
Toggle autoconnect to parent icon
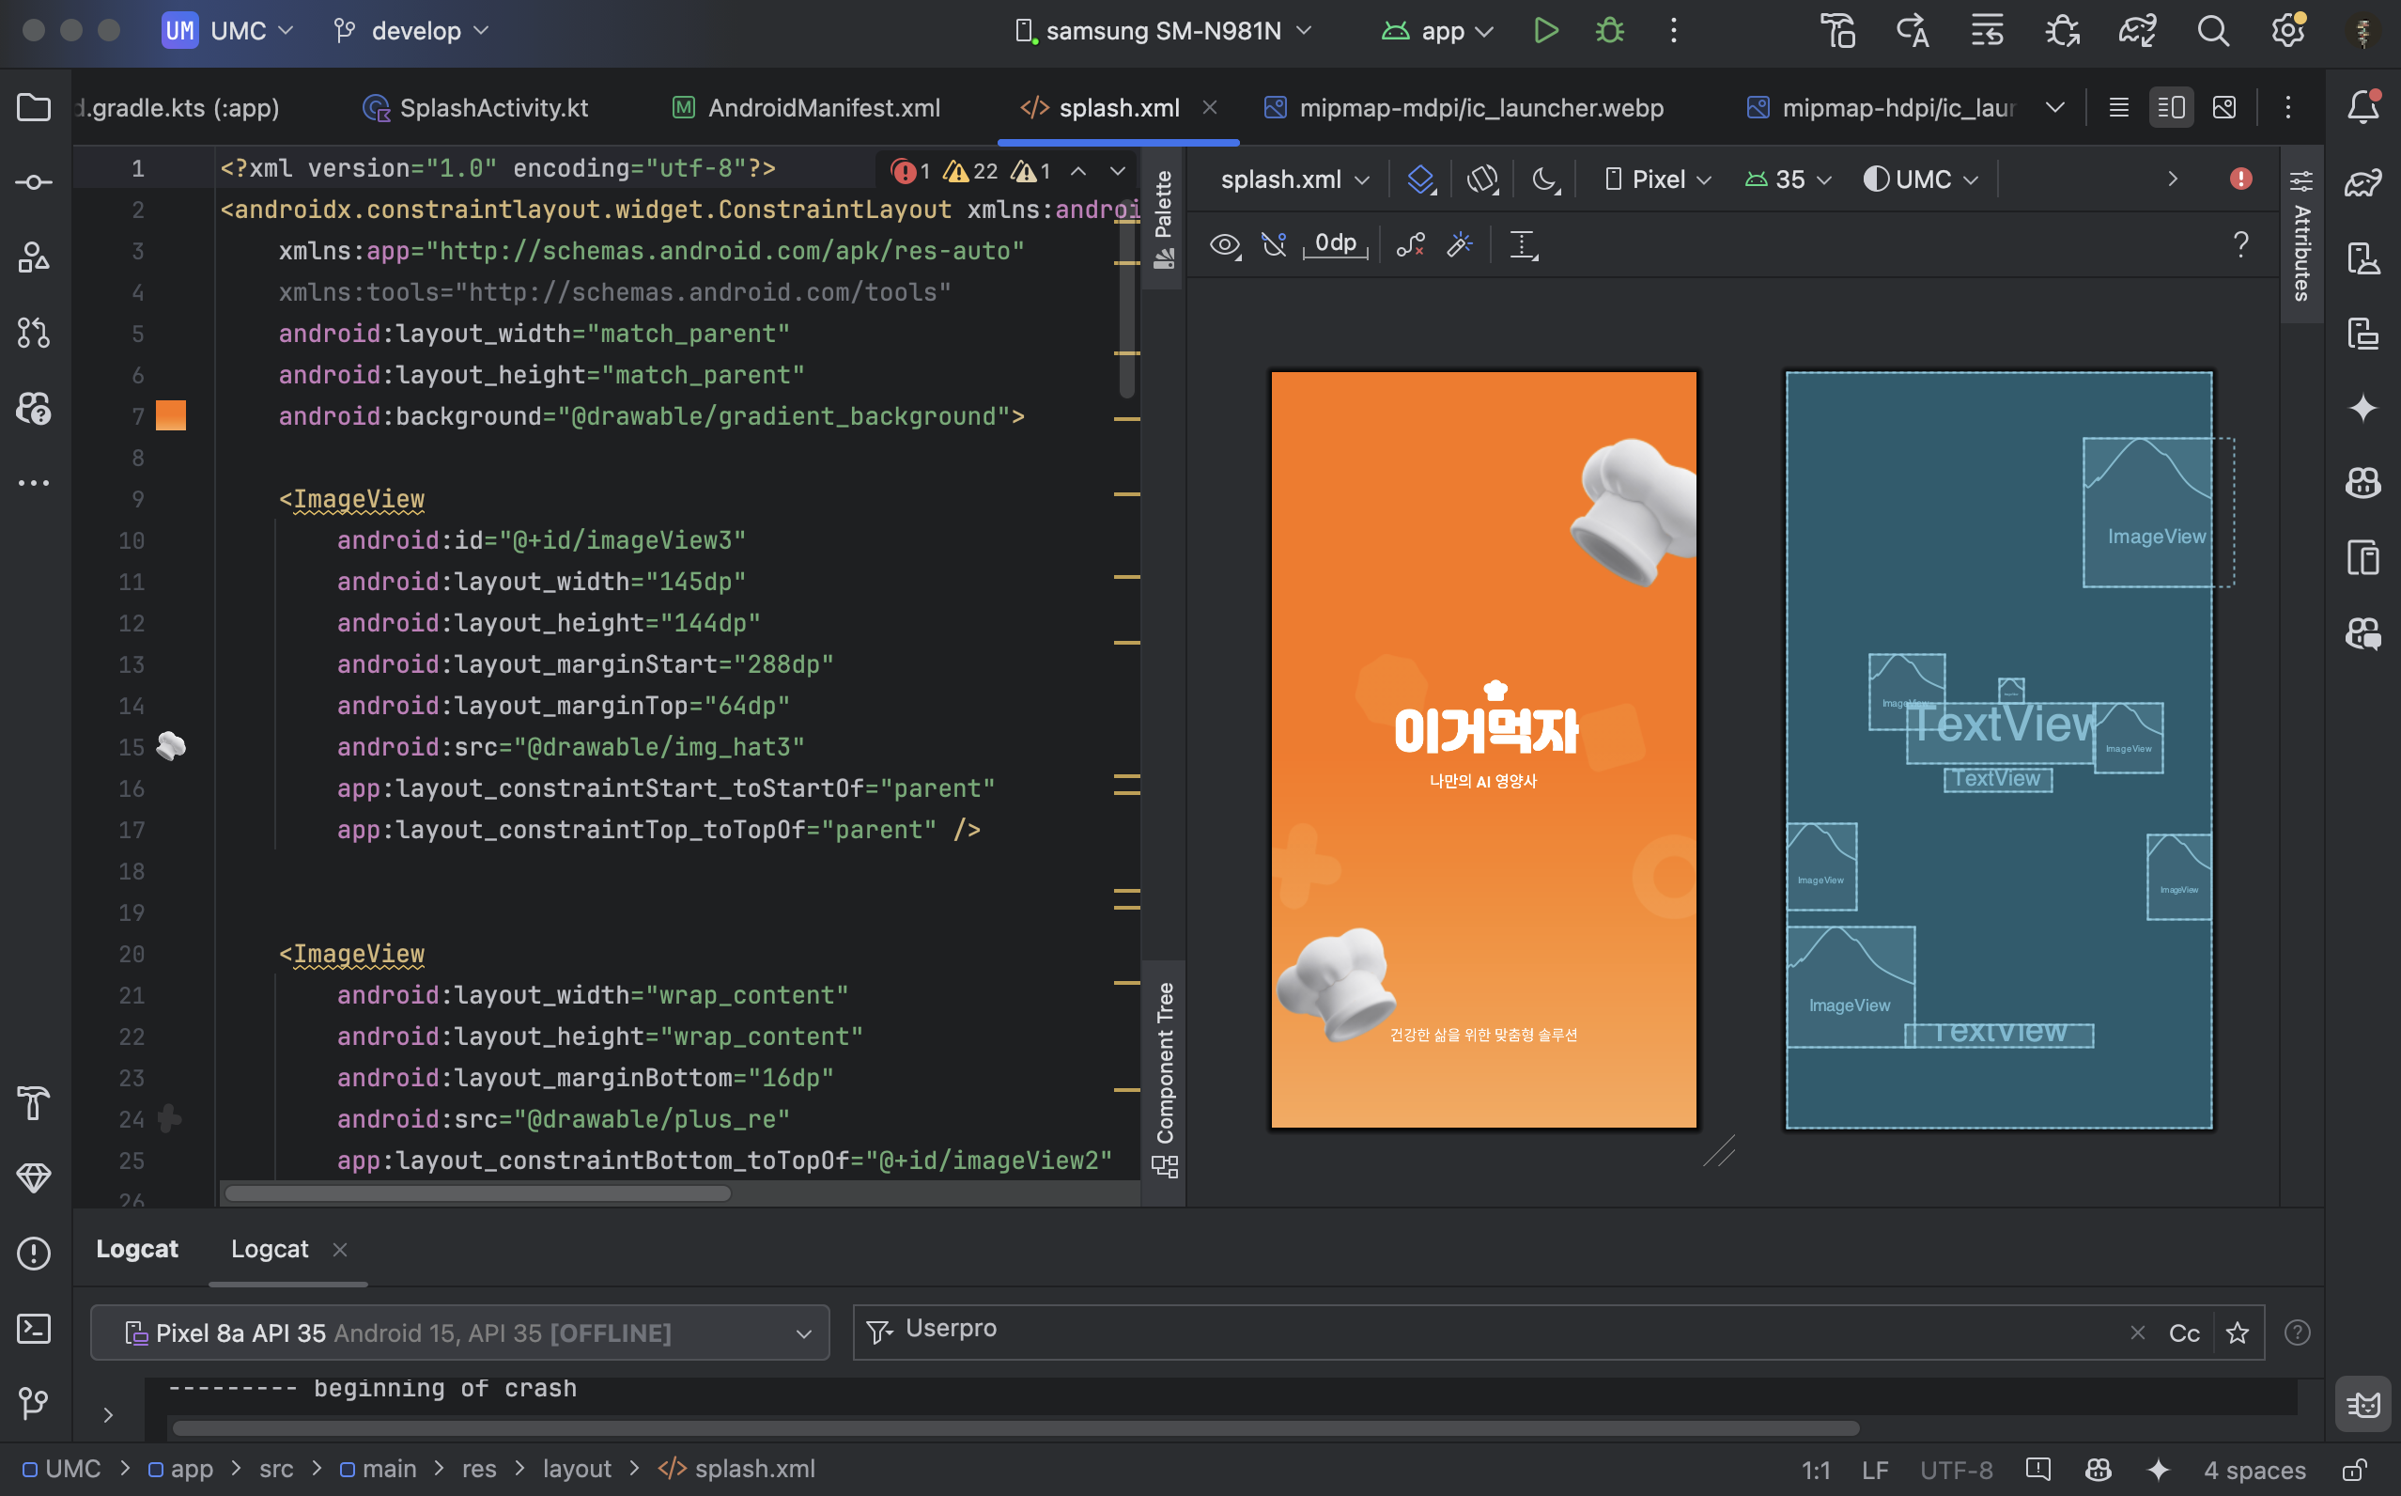pyautogui.click(x=1274, y=243)
